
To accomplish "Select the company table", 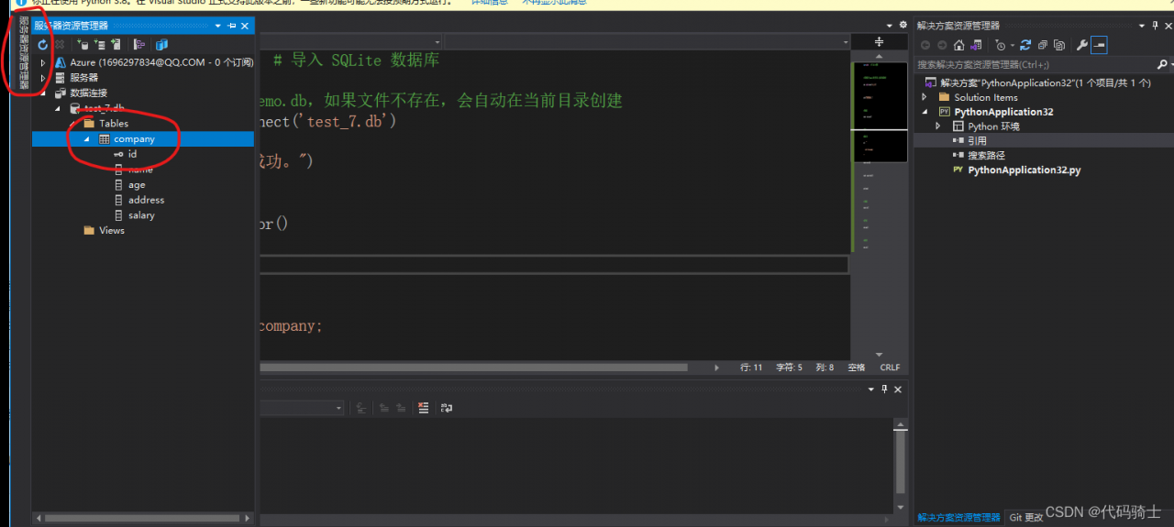I will point(134,139).
